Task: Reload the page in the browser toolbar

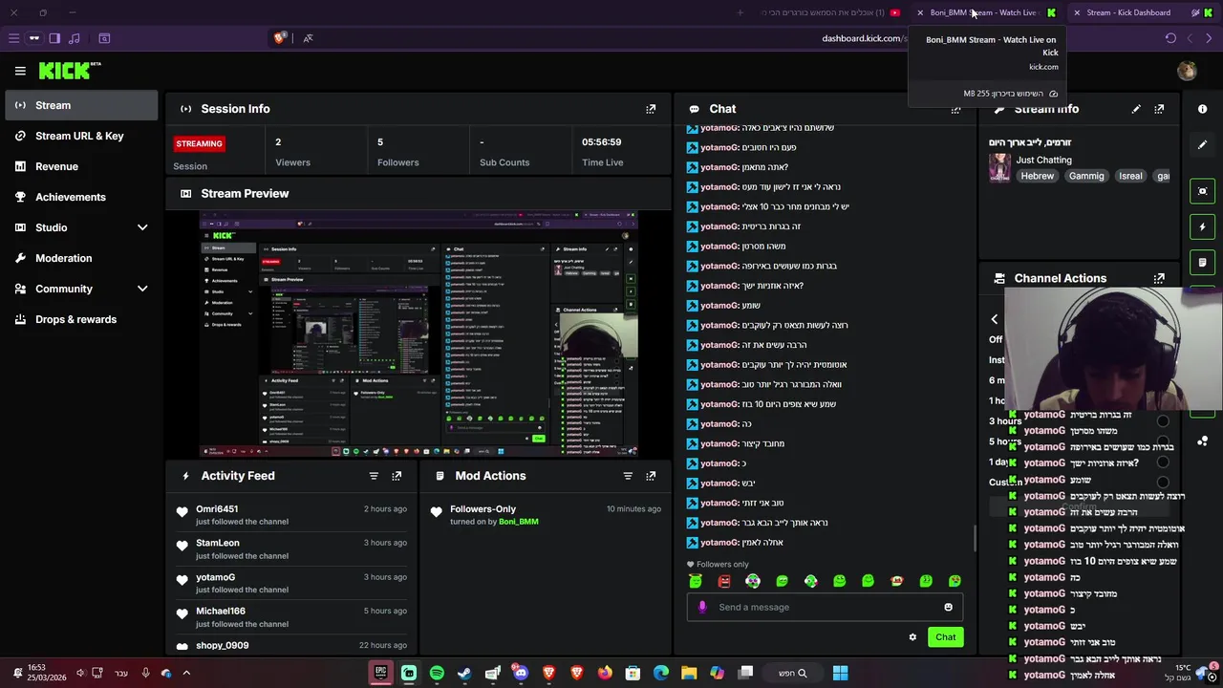Action: coord(1170,38)
